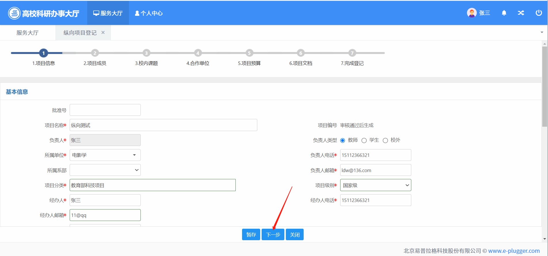This screenshot has height=256, width=548.
Task: Click the 下一步 button
Action: (x=273, y=234)
